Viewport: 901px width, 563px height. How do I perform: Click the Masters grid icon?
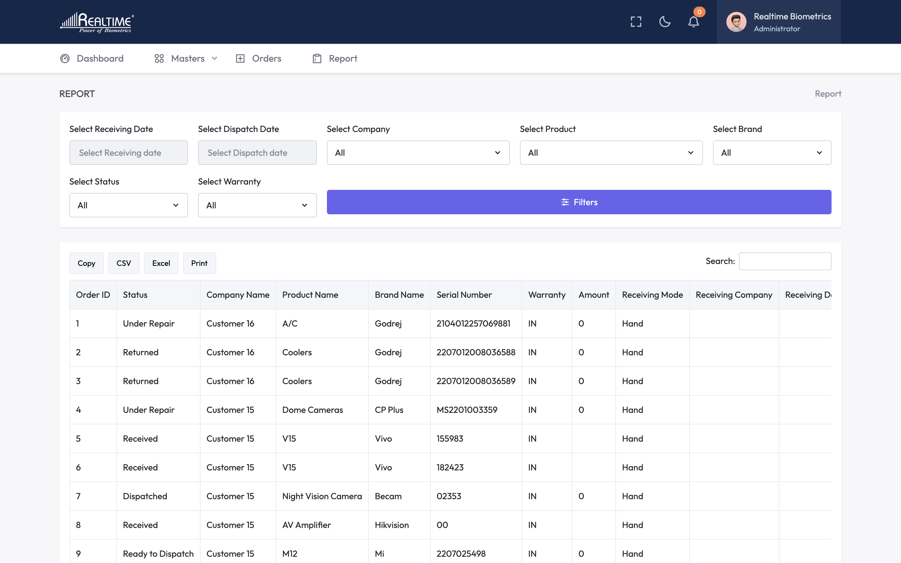(159, 58)
